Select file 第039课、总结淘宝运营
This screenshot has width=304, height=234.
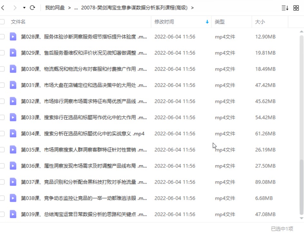point(84,214)
